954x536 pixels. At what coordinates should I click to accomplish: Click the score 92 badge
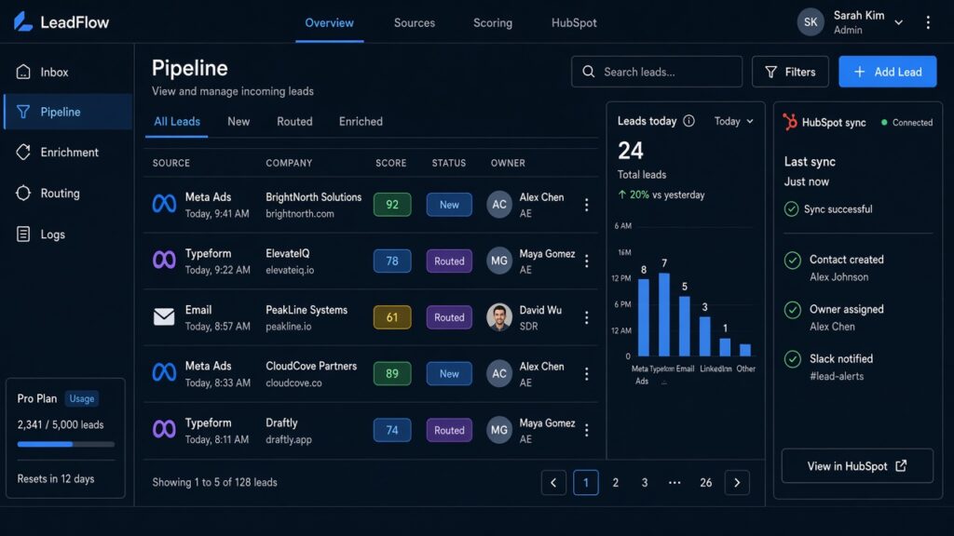[x=392, y=205]
